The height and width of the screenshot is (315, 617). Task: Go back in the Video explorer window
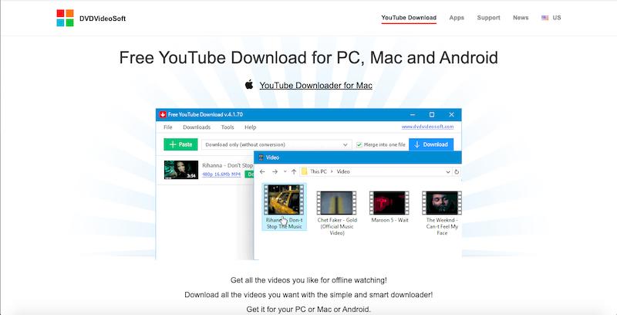[262, 171]
